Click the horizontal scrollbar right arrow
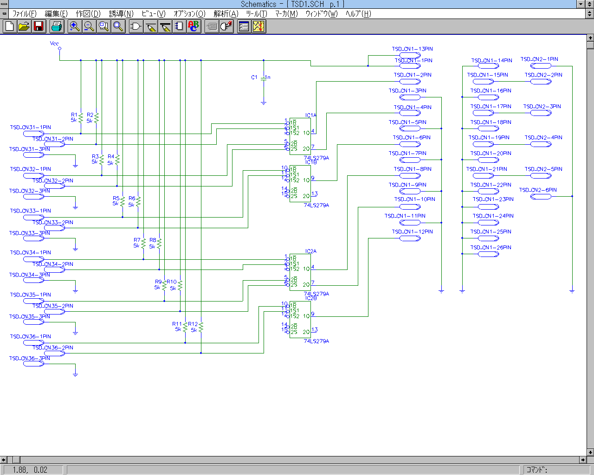Viewport: 594px width, 475px height. (583, 460)
